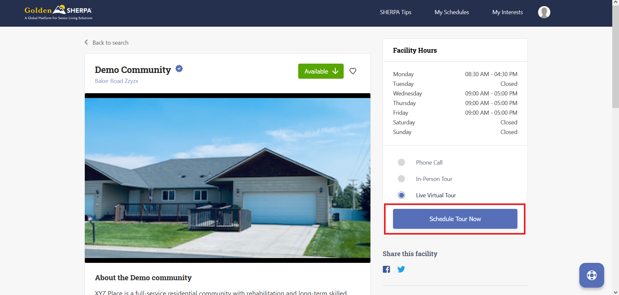Click the Schedule Tour Now button

point(455,219)
